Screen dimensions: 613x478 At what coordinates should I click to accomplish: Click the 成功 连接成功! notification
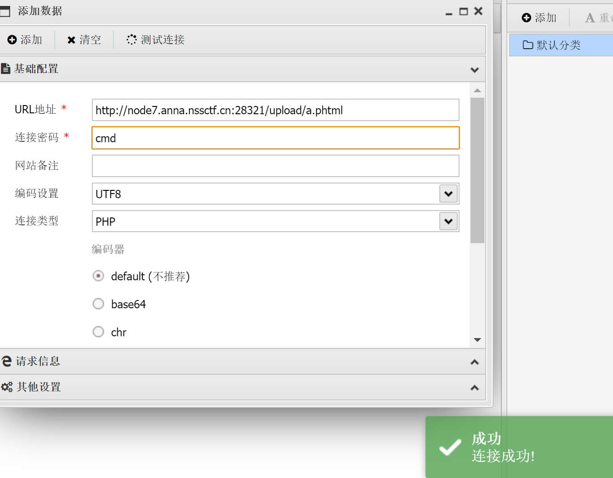tap(519, 447)
